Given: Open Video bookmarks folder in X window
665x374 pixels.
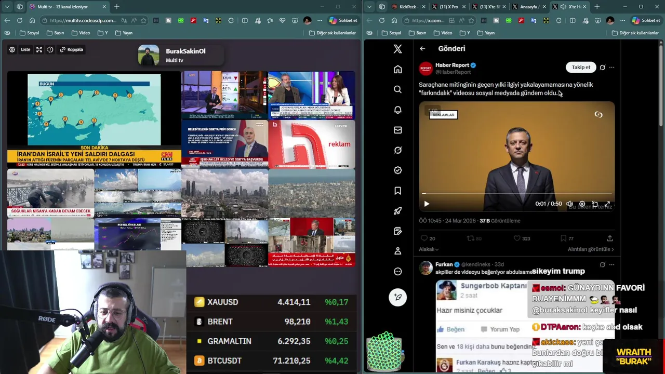Looking at the screenshot, I should (x=443, y=33).
